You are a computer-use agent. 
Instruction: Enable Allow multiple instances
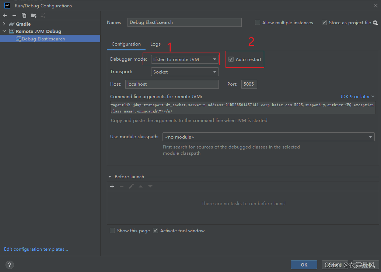258,22
